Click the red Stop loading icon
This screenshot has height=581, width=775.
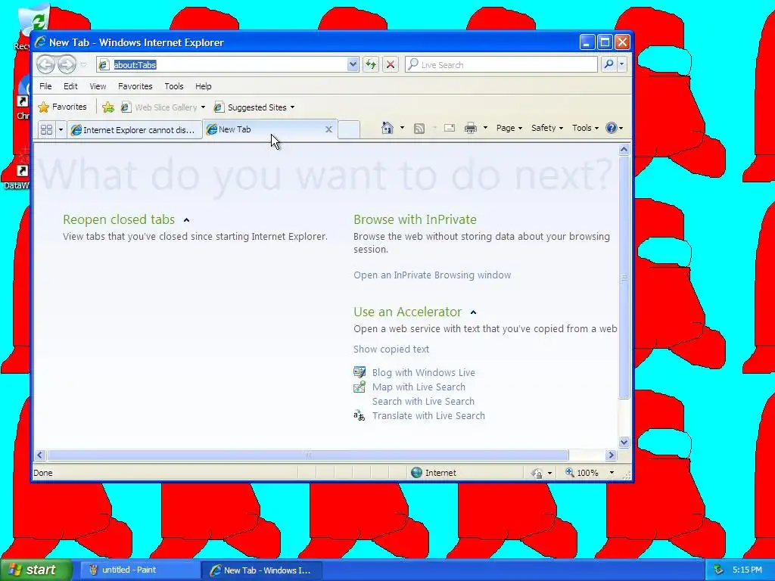(391, 65)
